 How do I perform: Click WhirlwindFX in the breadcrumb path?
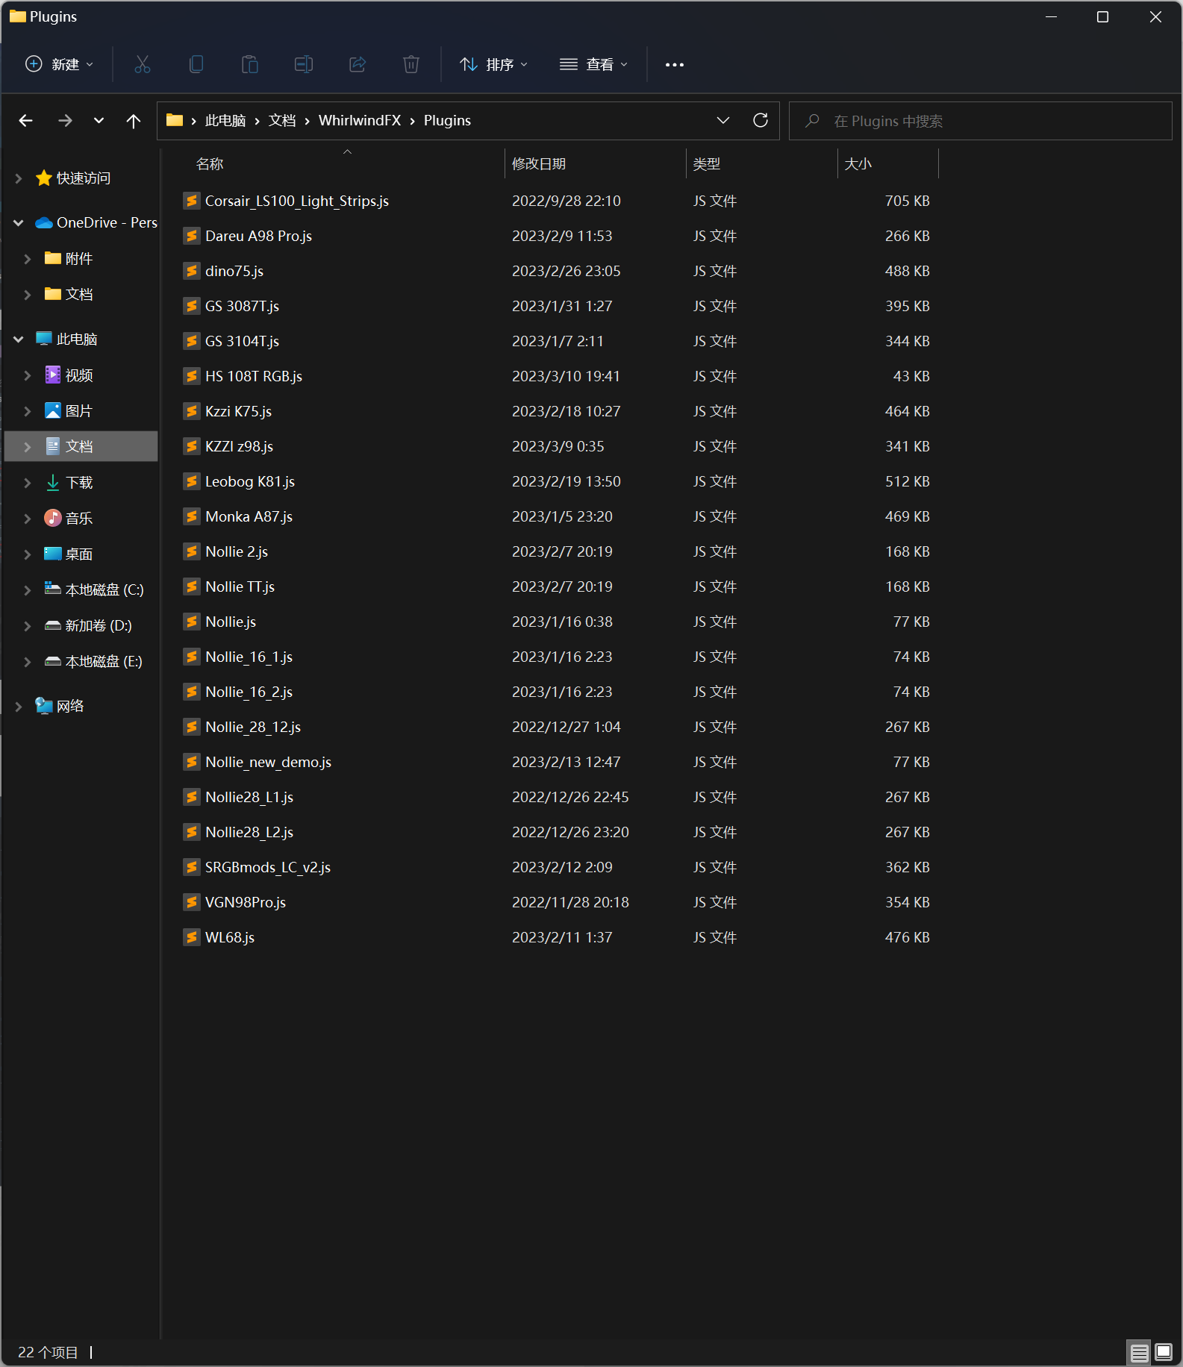click(360, 121)
